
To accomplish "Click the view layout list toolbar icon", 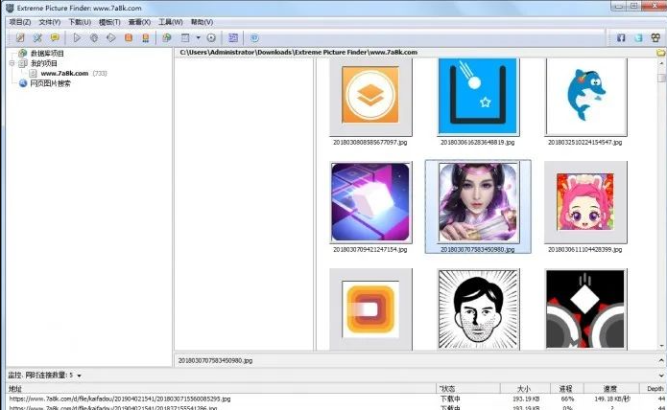I will [x=185, y=37].
